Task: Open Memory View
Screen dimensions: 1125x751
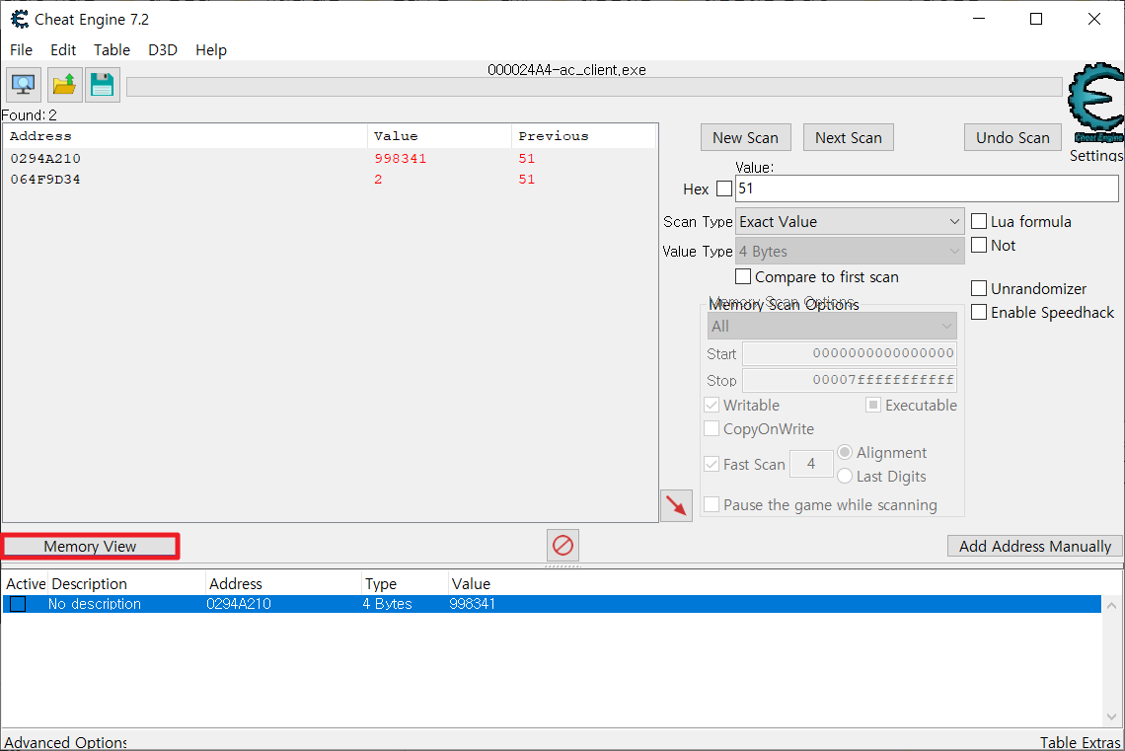Action: pyautogui.click(x=90, y=546)
